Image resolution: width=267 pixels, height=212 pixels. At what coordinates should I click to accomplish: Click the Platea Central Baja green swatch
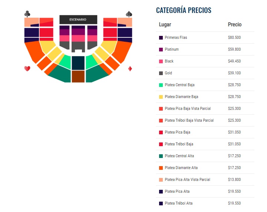(x=161, y=85)
